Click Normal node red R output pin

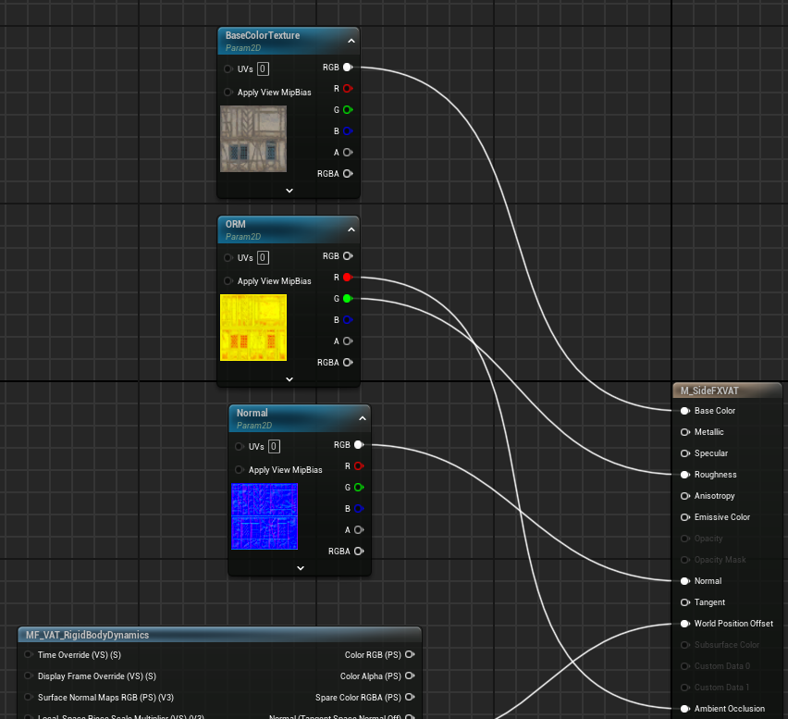[x=359, y=466]
